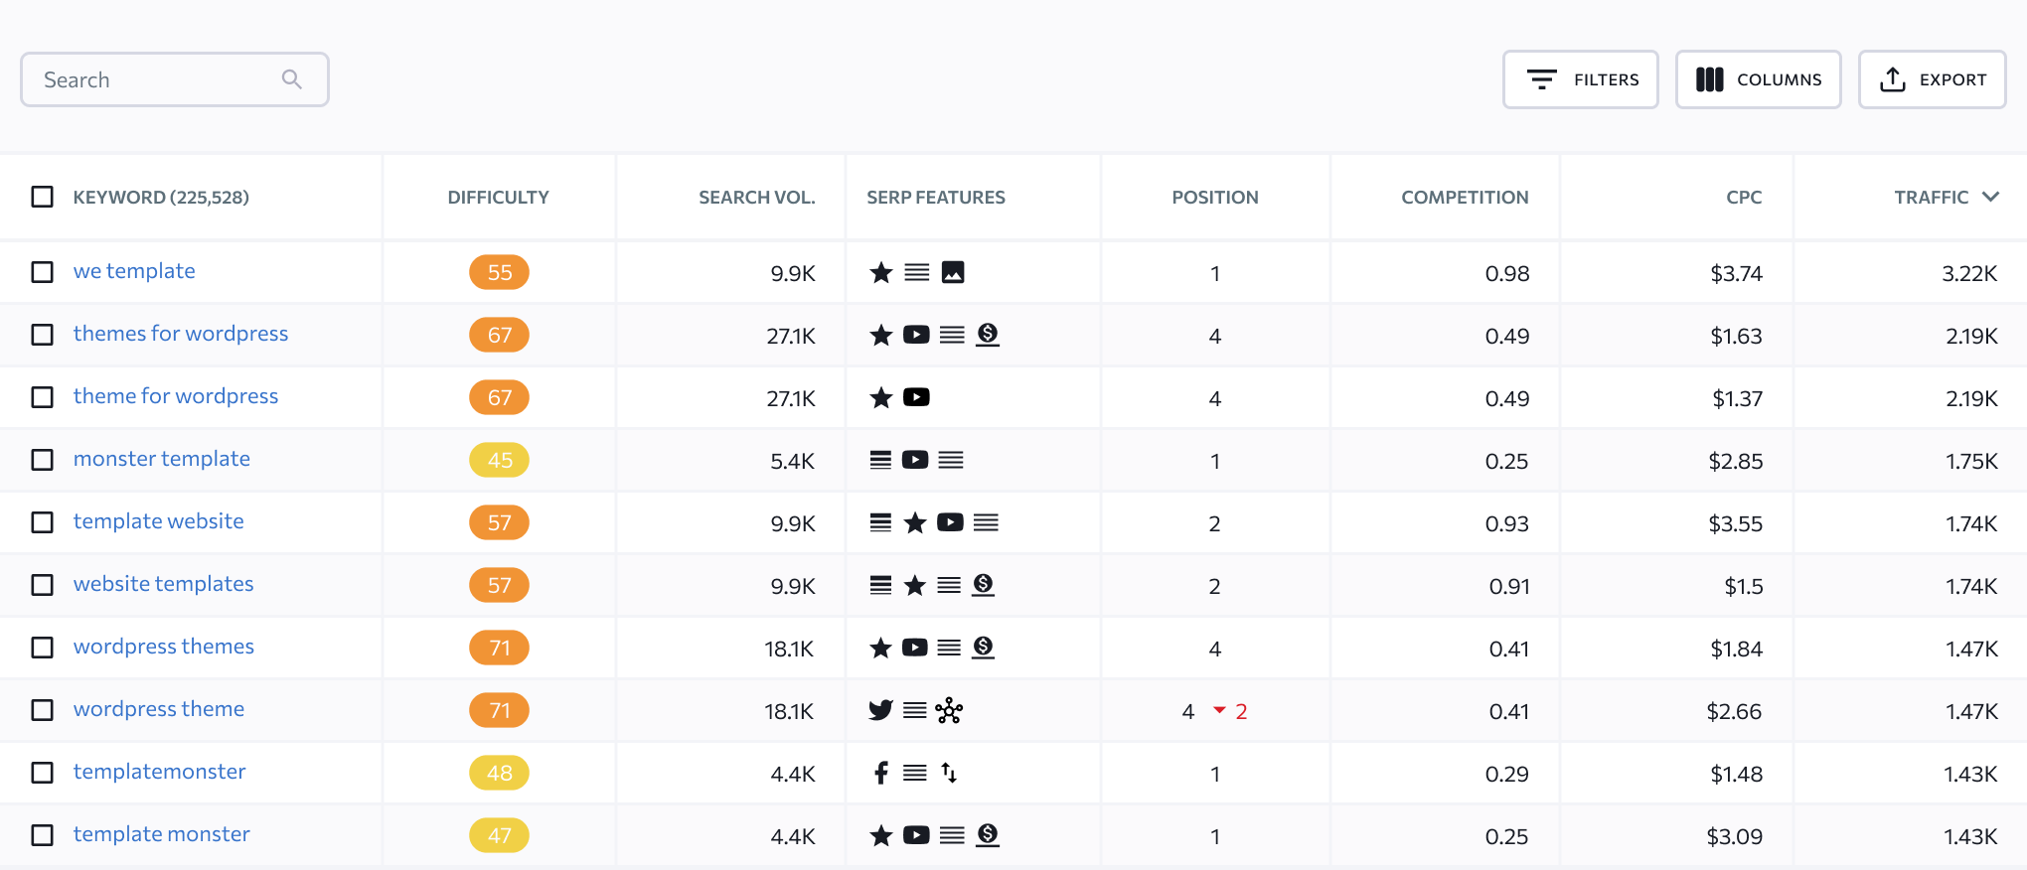Screen dimensions: 2027x870
Task: Click the SERP Features column header
Action: tap(936, 197)
